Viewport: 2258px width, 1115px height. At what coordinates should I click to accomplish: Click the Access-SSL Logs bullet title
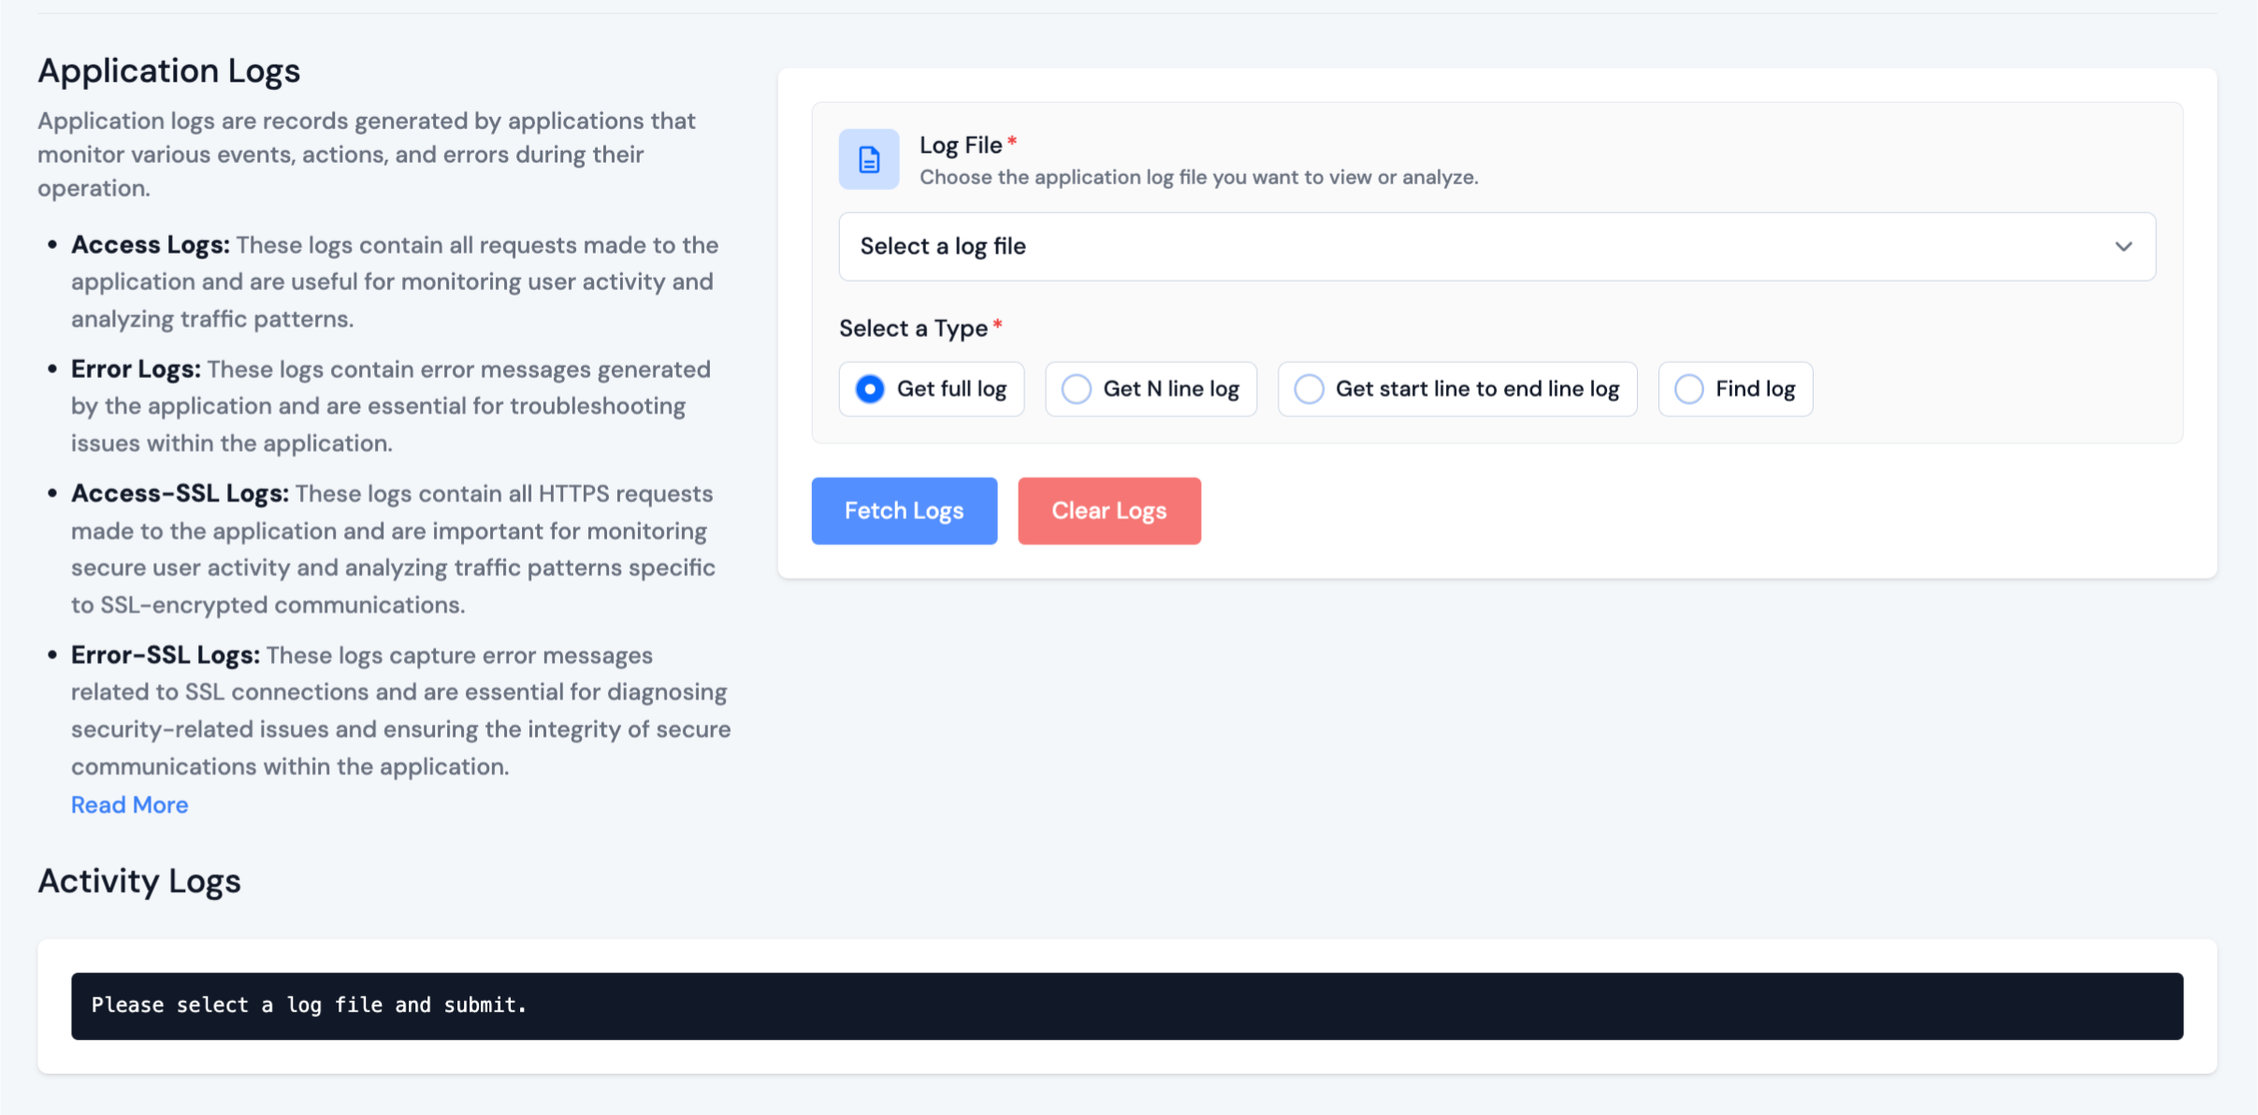pyautogui.click(x=180, y=494)
